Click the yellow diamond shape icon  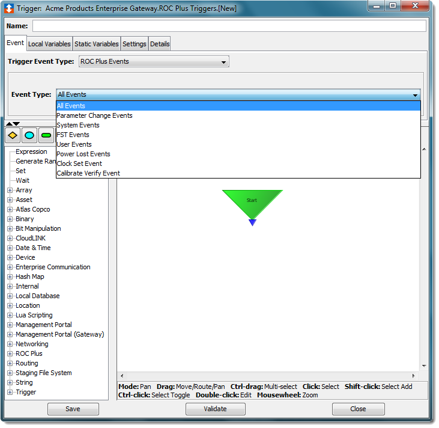pyautogui.click(x=13, y=135)
